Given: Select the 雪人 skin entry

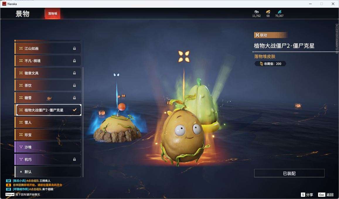Looking at the screenshot, I should point(48,122).
